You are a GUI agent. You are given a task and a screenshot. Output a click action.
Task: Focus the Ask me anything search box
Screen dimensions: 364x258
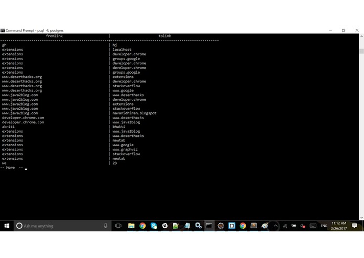(63, 226)
